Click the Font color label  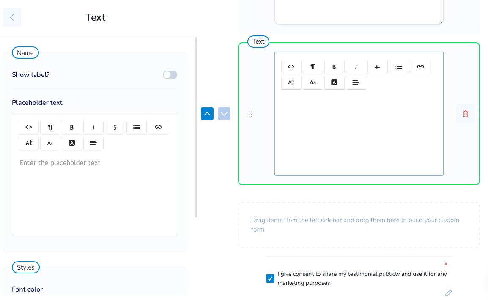[x=27, y=289]
